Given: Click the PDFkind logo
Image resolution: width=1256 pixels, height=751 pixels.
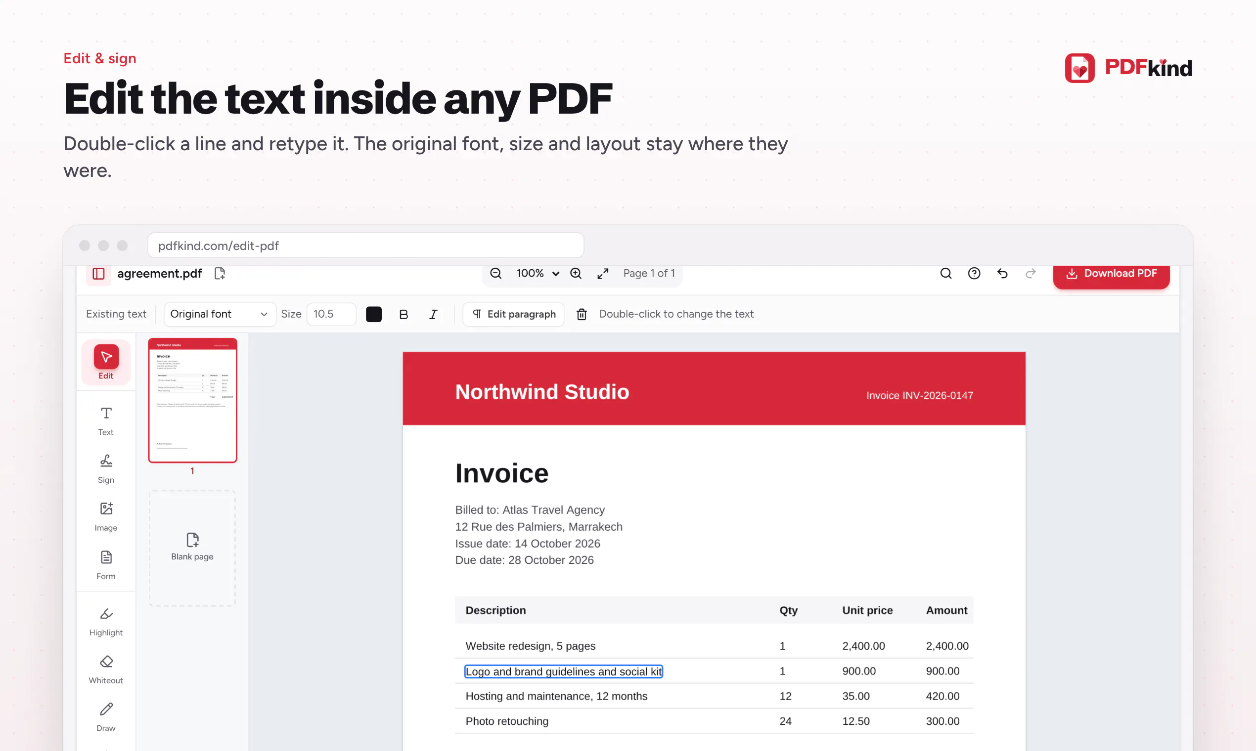Looking at the screenshot, I should [x=1128, y=68].
